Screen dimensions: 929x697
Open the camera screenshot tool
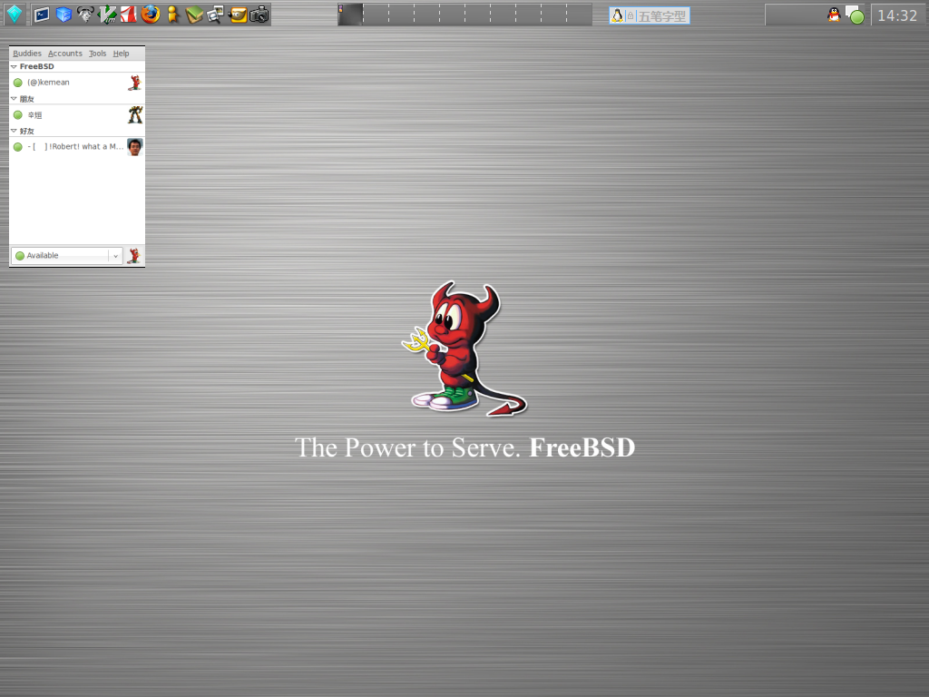[x=259, y=15]
